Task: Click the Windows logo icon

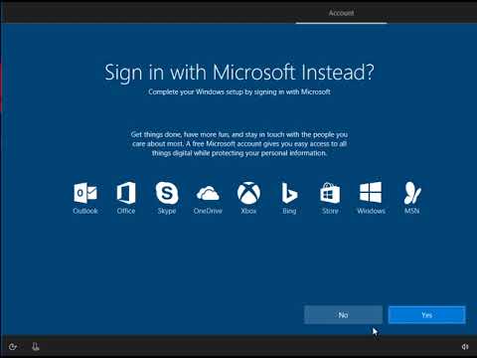Action: (371, 192)
